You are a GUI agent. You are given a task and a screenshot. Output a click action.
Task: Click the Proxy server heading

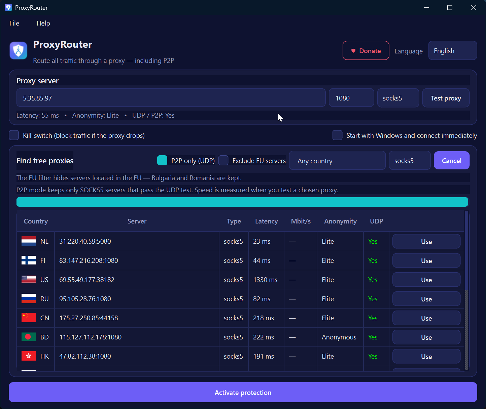tap(37, 81)
